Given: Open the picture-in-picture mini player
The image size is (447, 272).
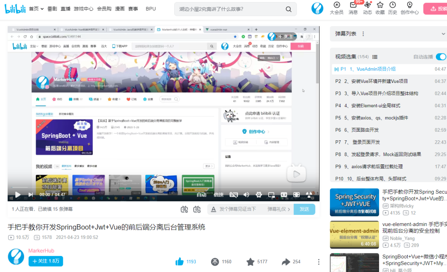Looking at the screenshot, I should point(272,195).
